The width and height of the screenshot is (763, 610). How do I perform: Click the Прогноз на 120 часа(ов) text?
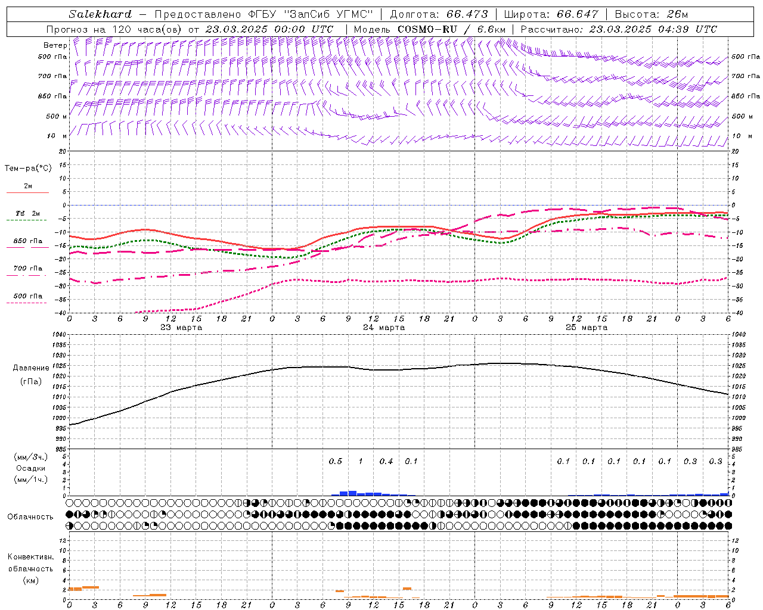click(116, 29)
